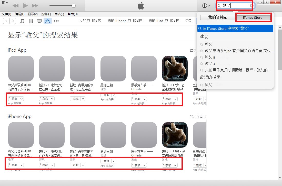Screen dimensions: 282x186
Task: Open the Movies section via film icon
Action: [31, 21]
